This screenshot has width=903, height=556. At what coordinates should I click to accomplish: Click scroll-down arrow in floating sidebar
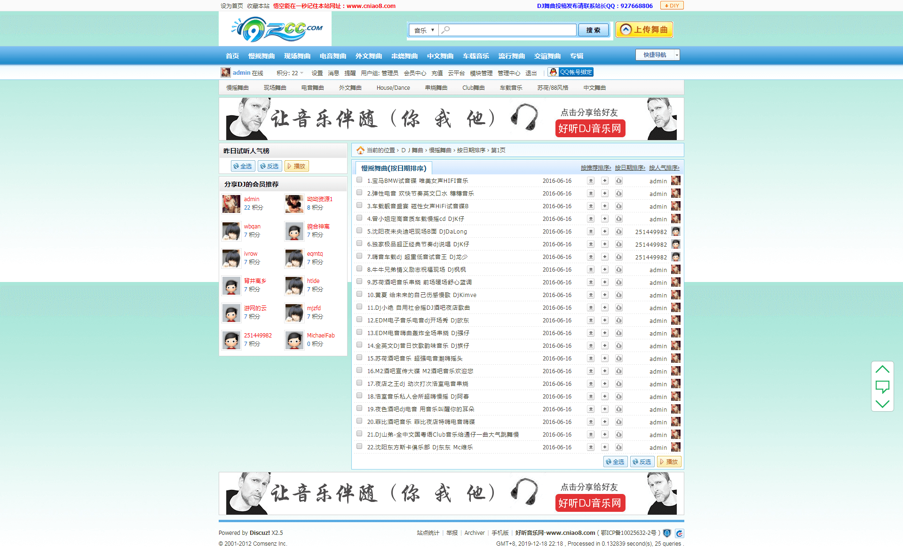882,404
